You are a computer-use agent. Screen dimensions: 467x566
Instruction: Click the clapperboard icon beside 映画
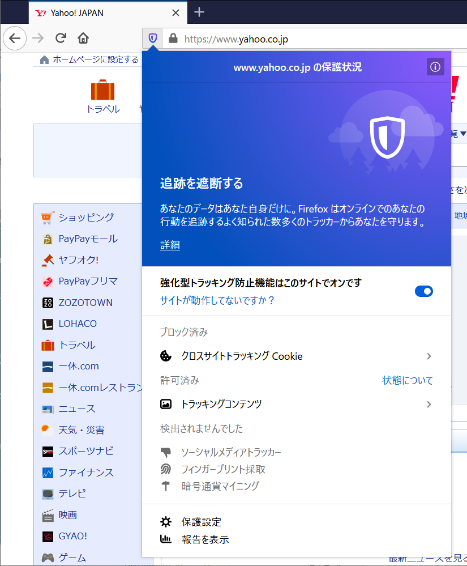click(x=48, y=515)
